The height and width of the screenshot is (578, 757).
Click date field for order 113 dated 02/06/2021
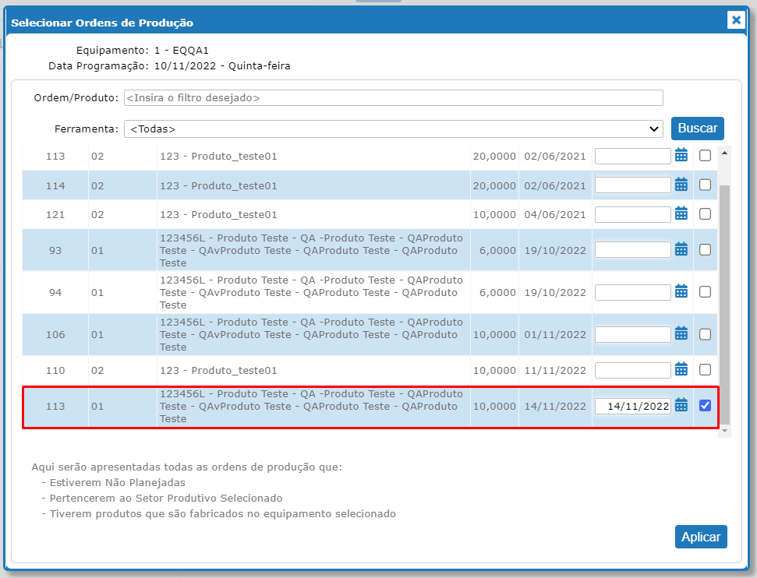tap(632, 156)
